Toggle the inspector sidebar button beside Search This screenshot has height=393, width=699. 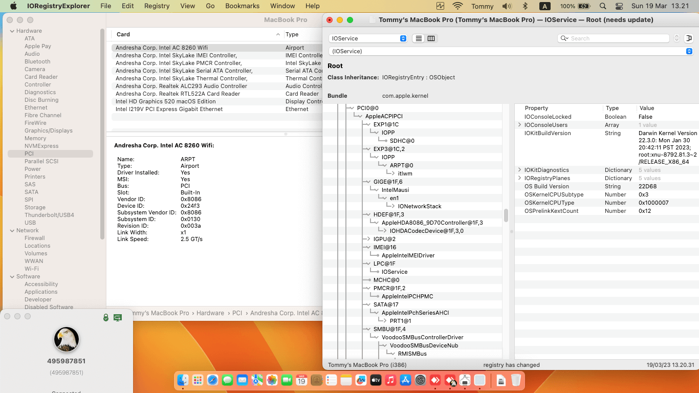point(689,38)
